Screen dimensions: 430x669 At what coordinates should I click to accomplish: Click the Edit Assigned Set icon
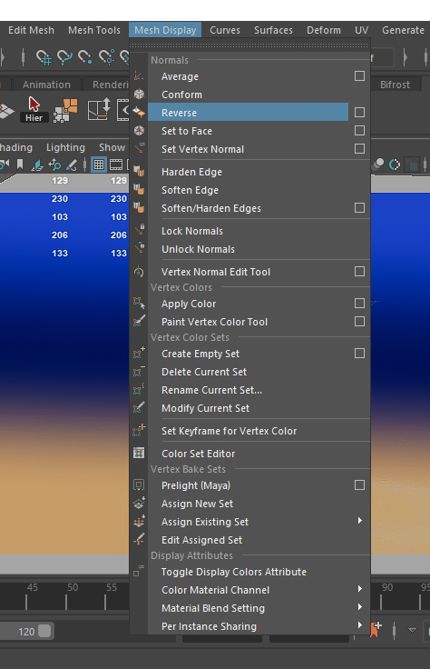[139, 540]
